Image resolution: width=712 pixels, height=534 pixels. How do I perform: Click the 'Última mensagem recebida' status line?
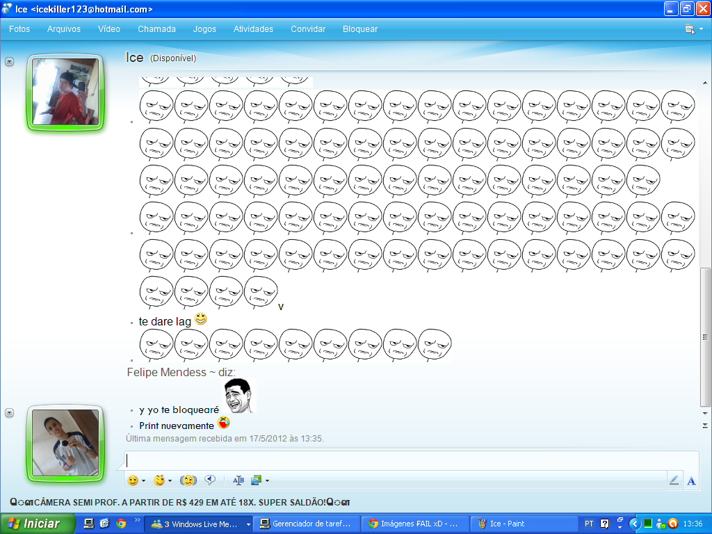click(225, 439)
